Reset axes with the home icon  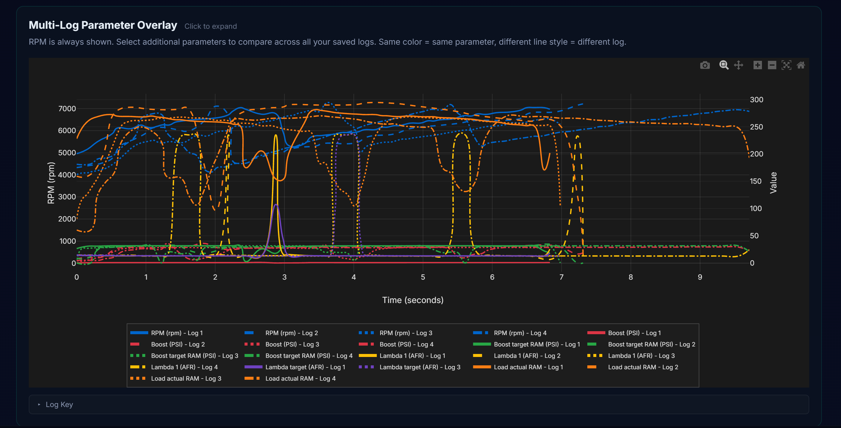click(801, 65)
